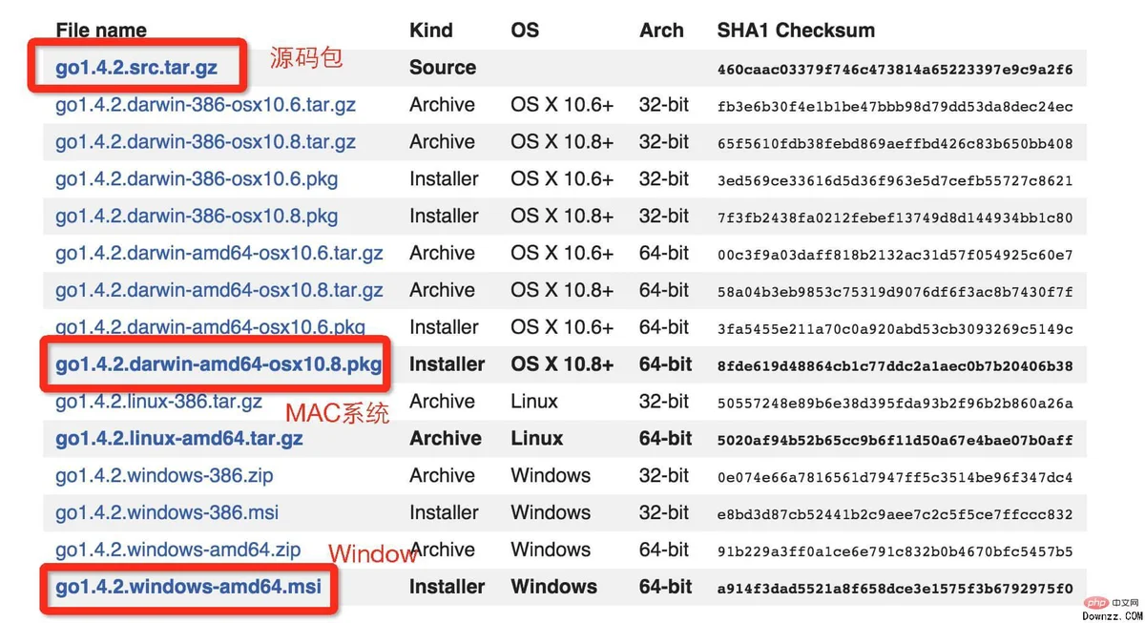This screenshot has height=623, width=1145.
Task: Download go1.4.2.darwin-amd64-osx10.8.pkg Mac installer
Action: pyautogui.click(x=219, y=364)
